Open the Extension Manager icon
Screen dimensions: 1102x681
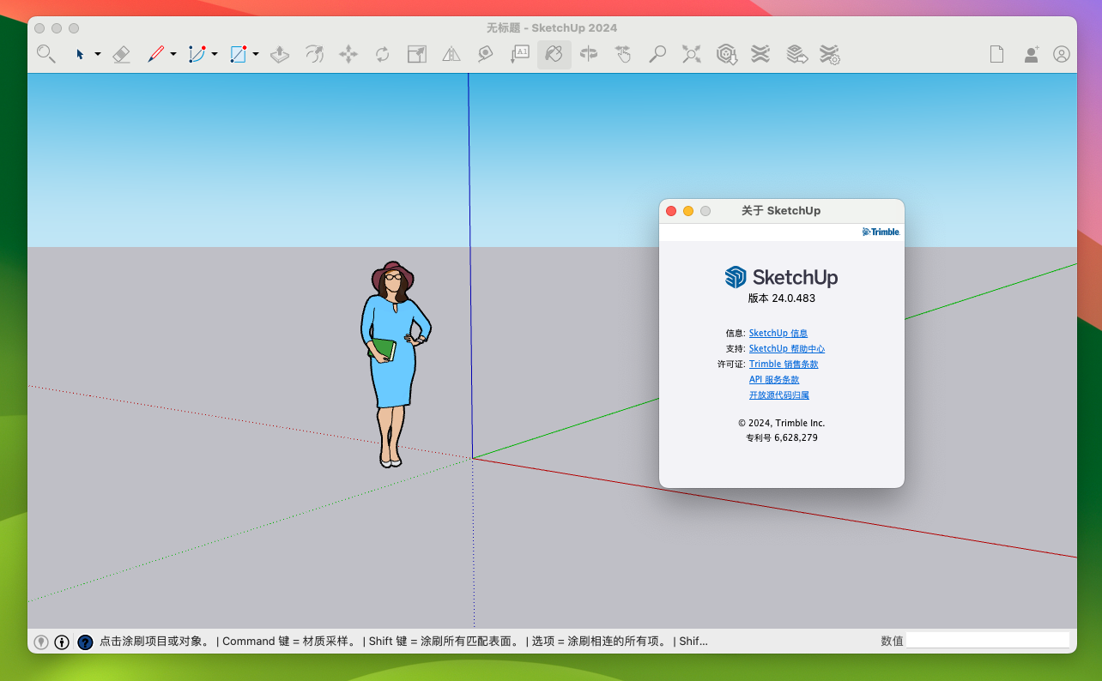(830, 55)
